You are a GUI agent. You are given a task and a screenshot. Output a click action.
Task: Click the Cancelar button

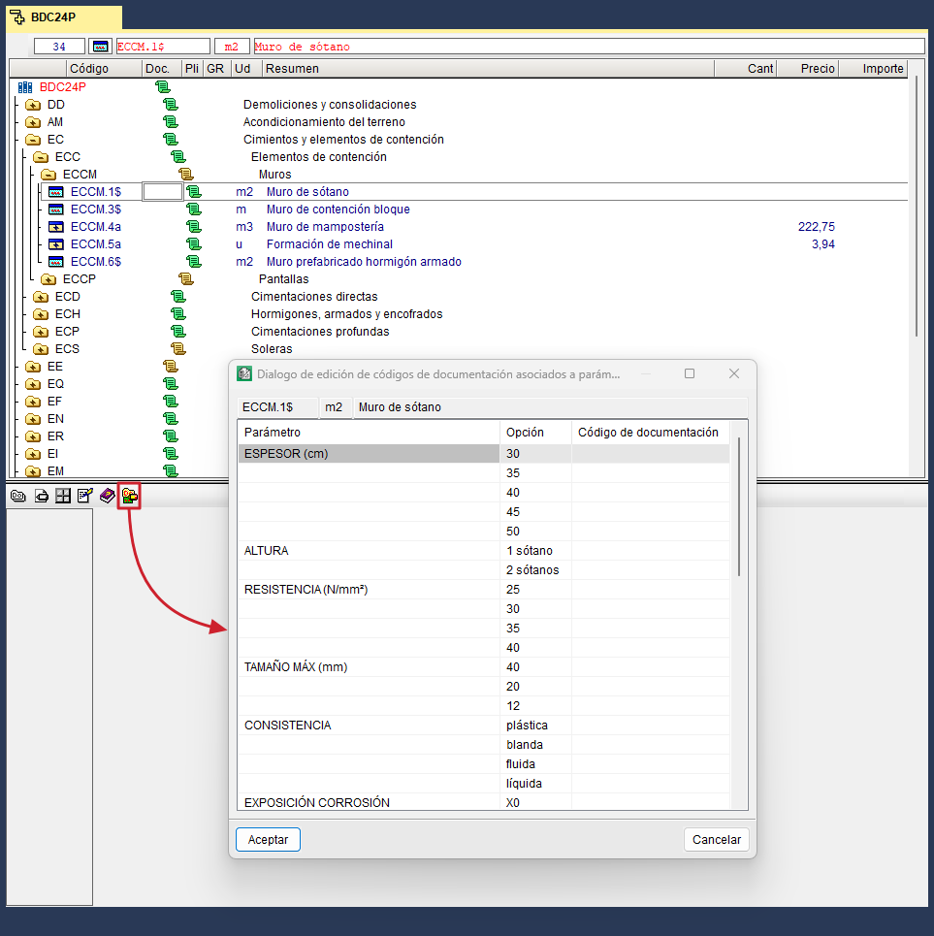[x=716, y=839]
